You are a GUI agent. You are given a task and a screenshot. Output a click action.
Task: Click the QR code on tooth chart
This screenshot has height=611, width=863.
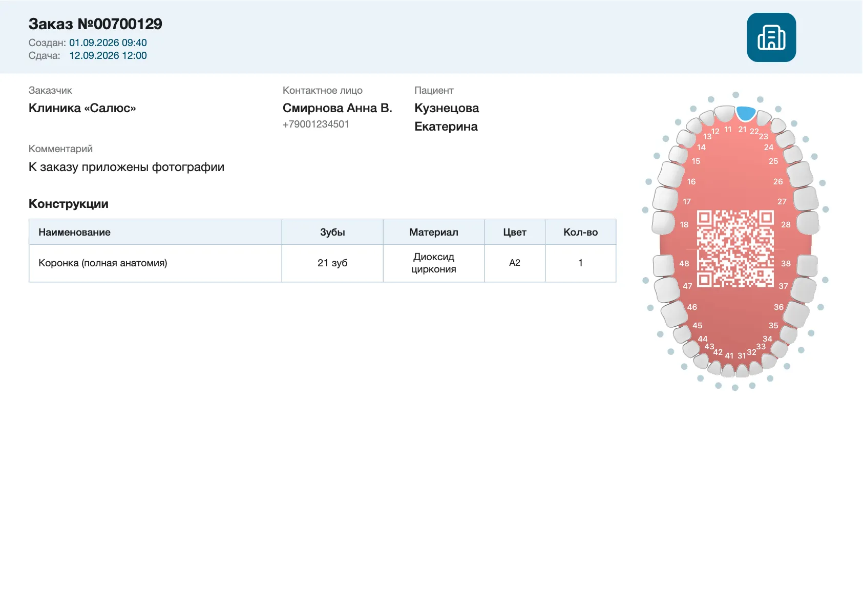(735, 248)
